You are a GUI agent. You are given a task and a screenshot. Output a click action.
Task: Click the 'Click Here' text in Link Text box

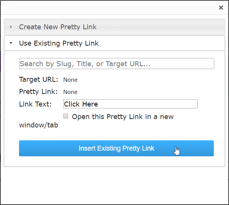click(x=81, y=104)
